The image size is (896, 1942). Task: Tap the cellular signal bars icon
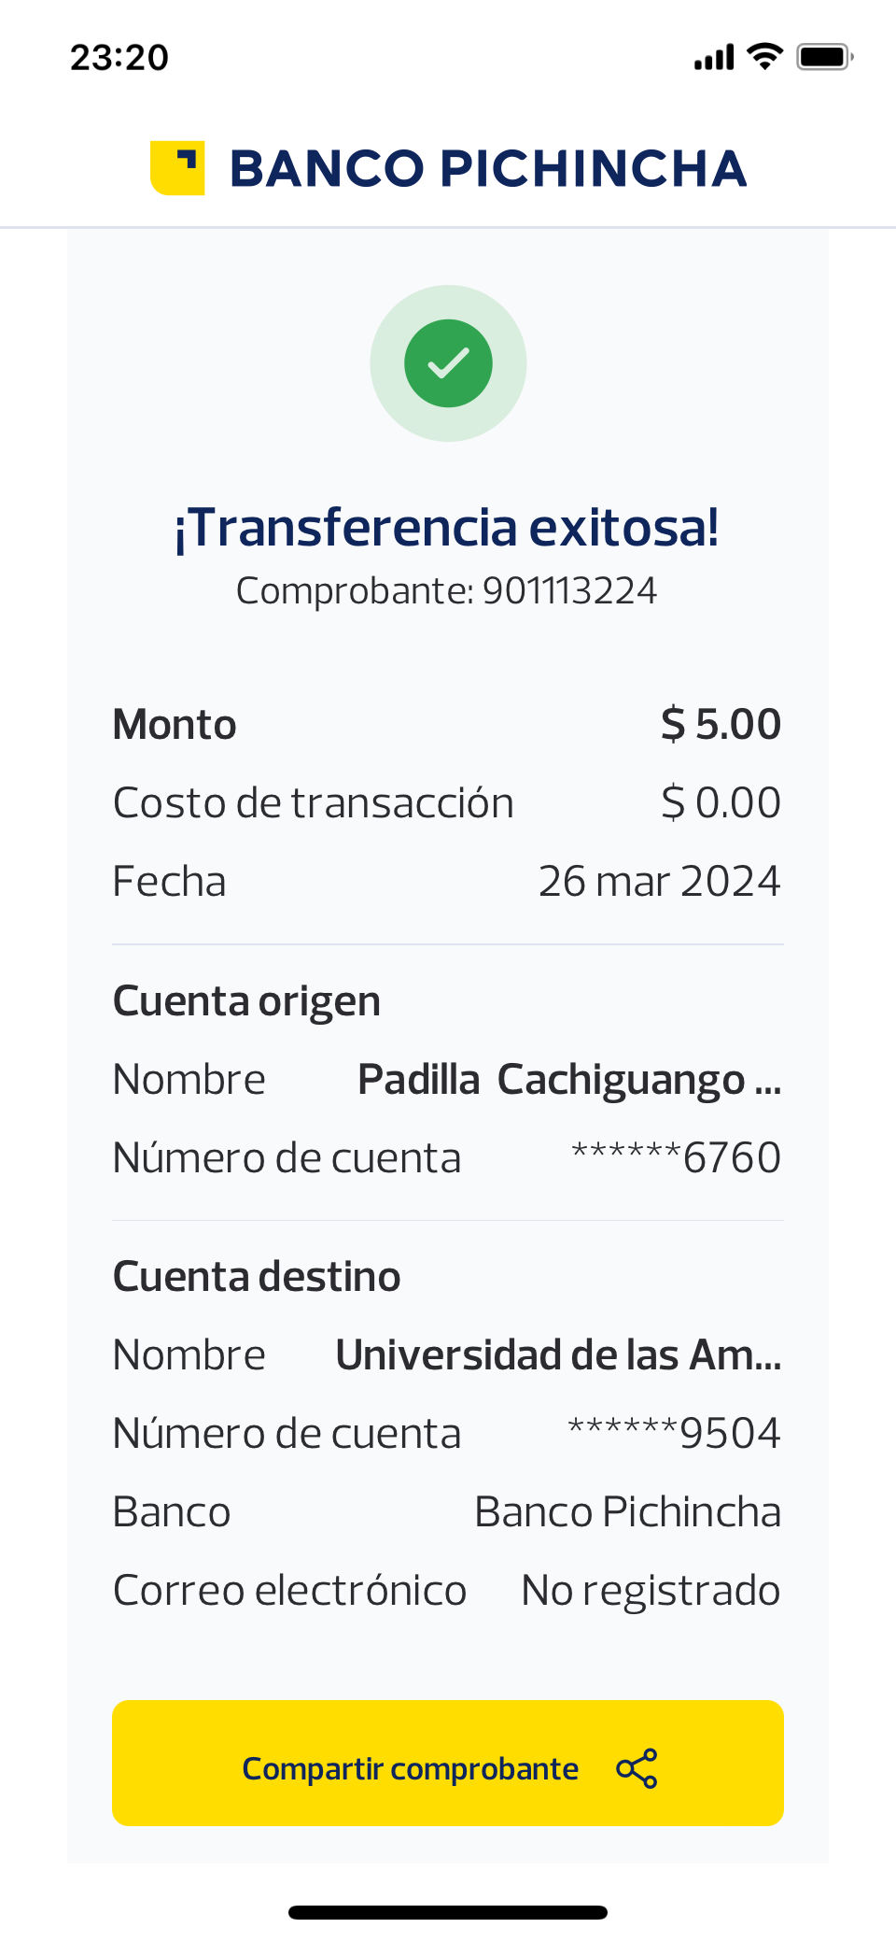(x=714, y=58)
